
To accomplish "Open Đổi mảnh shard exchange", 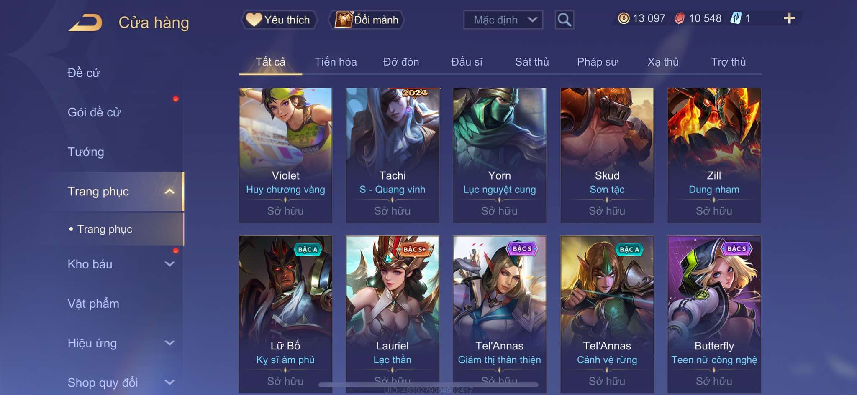I will pyautogui.click(x=367, y=20).
